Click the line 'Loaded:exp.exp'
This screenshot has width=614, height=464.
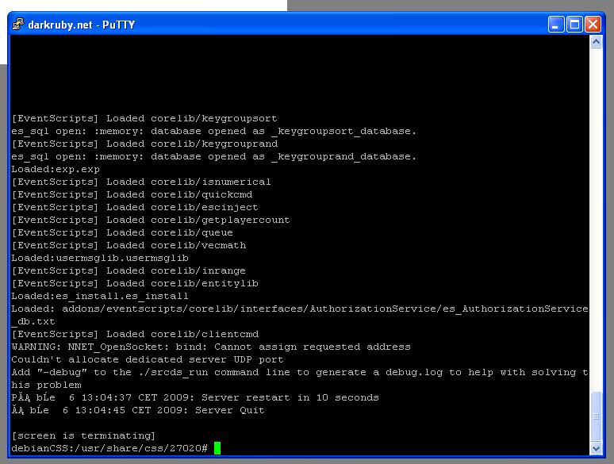(x=56, y=169)
